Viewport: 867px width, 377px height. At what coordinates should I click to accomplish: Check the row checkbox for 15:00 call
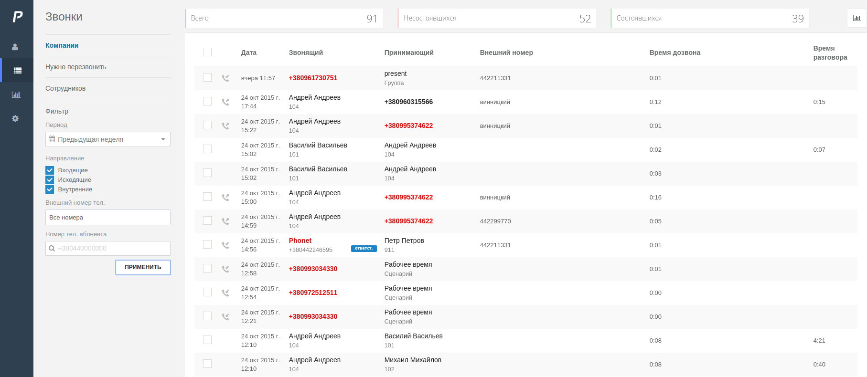point(207,197)
